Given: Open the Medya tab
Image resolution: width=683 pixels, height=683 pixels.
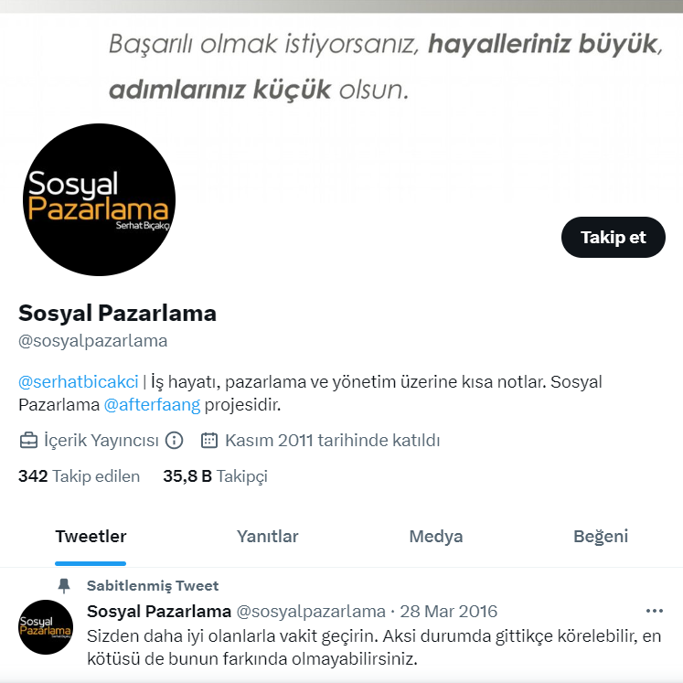Looking at the screenshot, I should pyautogui.click(x=436, y=537).
